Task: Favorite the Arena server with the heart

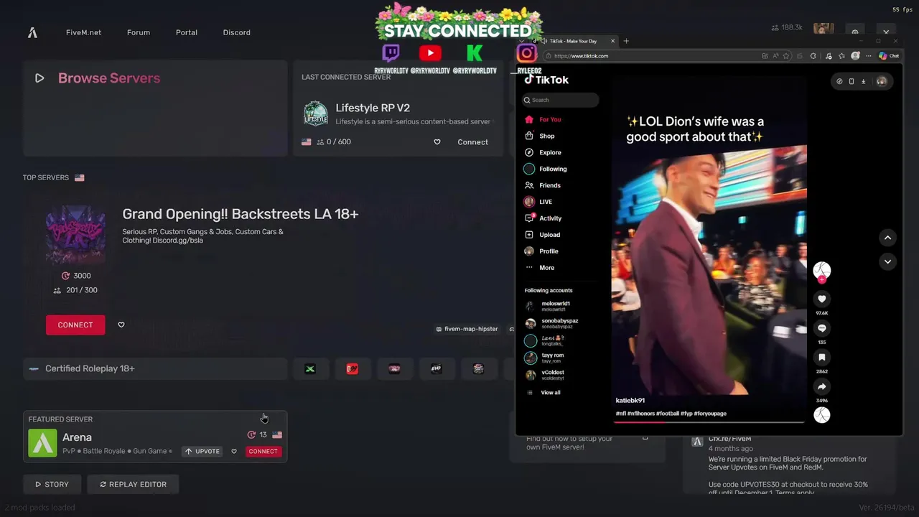Action: point(234,452)
